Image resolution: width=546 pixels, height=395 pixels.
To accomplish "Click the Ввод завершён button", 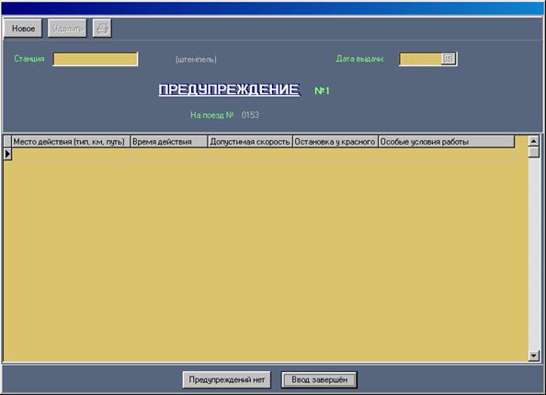I will tap(319, 379).
